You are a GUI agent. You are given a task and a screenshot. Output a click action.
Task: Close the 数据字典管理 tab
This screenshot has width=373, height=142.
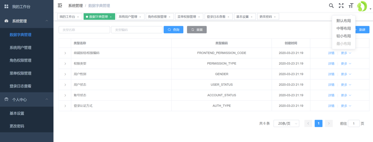tap(111, 17)
